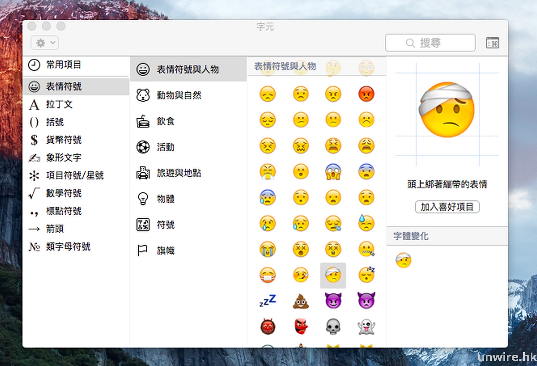Open 動物與自然 emoji subcategory
Viewport: 537px width, 366px height.
click(x=179, y=96)
